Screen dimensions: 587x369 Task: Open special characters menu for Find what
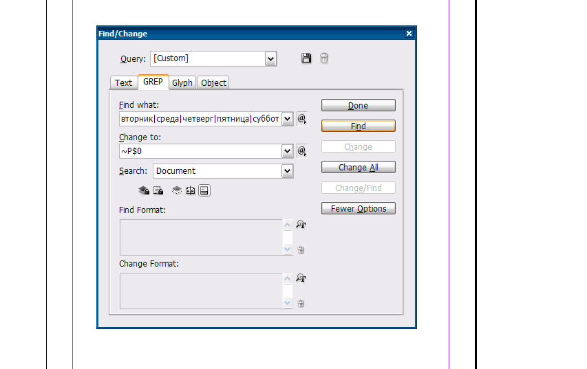tap(302, 119)
